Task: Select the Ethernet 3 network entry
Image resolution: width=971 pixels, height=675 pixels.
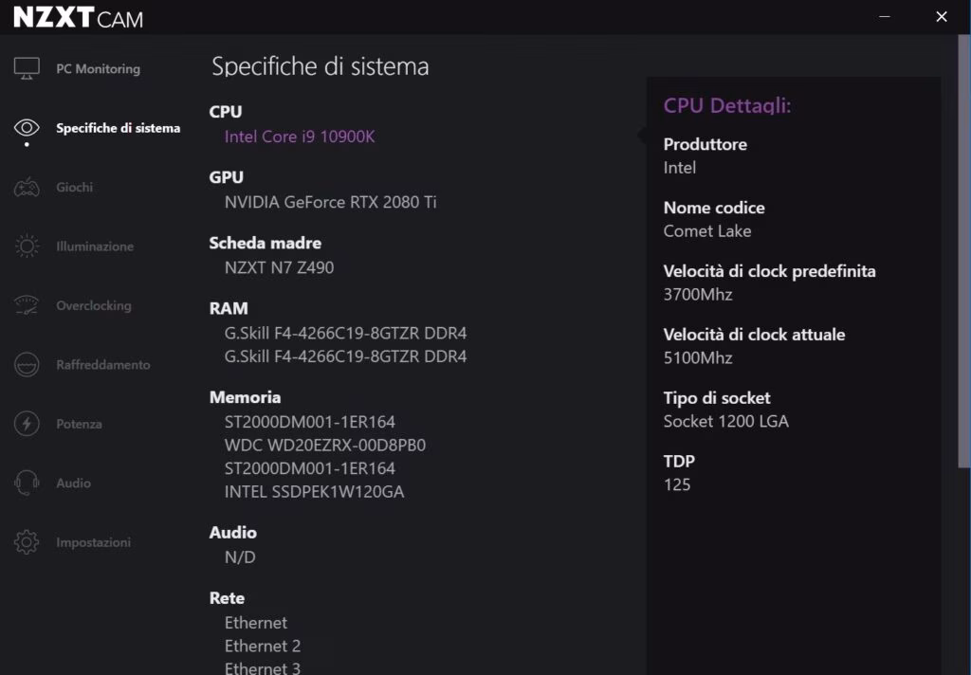Action: (x=263, y=667)
